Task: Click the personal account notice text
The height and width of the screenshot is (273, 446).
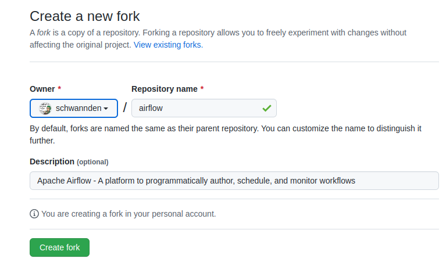Action: (x=129, y=214)
